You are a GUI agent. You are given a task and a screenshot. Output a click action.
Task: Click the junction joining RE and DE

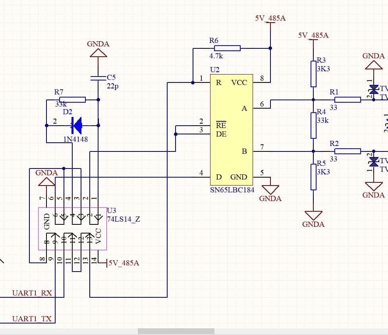(176, 134)
